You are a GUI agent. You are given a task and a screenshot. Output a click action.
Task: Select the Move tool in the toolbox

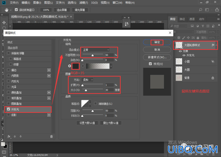[x=4, y=23]
